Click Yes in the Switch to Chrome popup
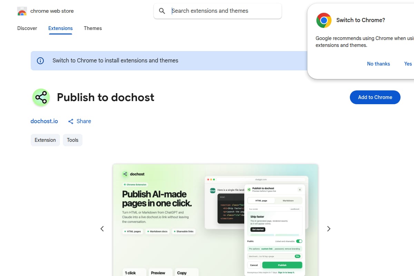Viewport: 414px width, 276px height. coord(408,64)
